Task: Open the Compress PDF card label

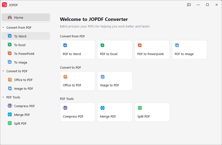Action: [73, 117]
